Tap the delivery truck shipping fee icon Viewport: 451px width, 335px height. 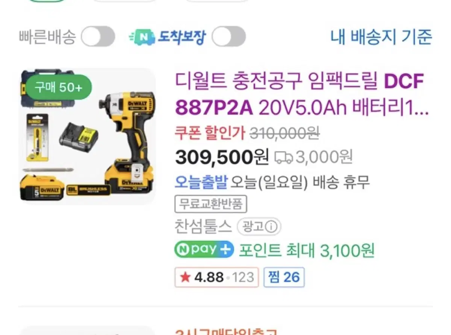[284, 158]
